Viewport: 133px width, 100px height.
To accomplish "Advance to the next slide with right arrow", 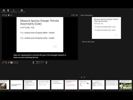I will tap(47, 62).
